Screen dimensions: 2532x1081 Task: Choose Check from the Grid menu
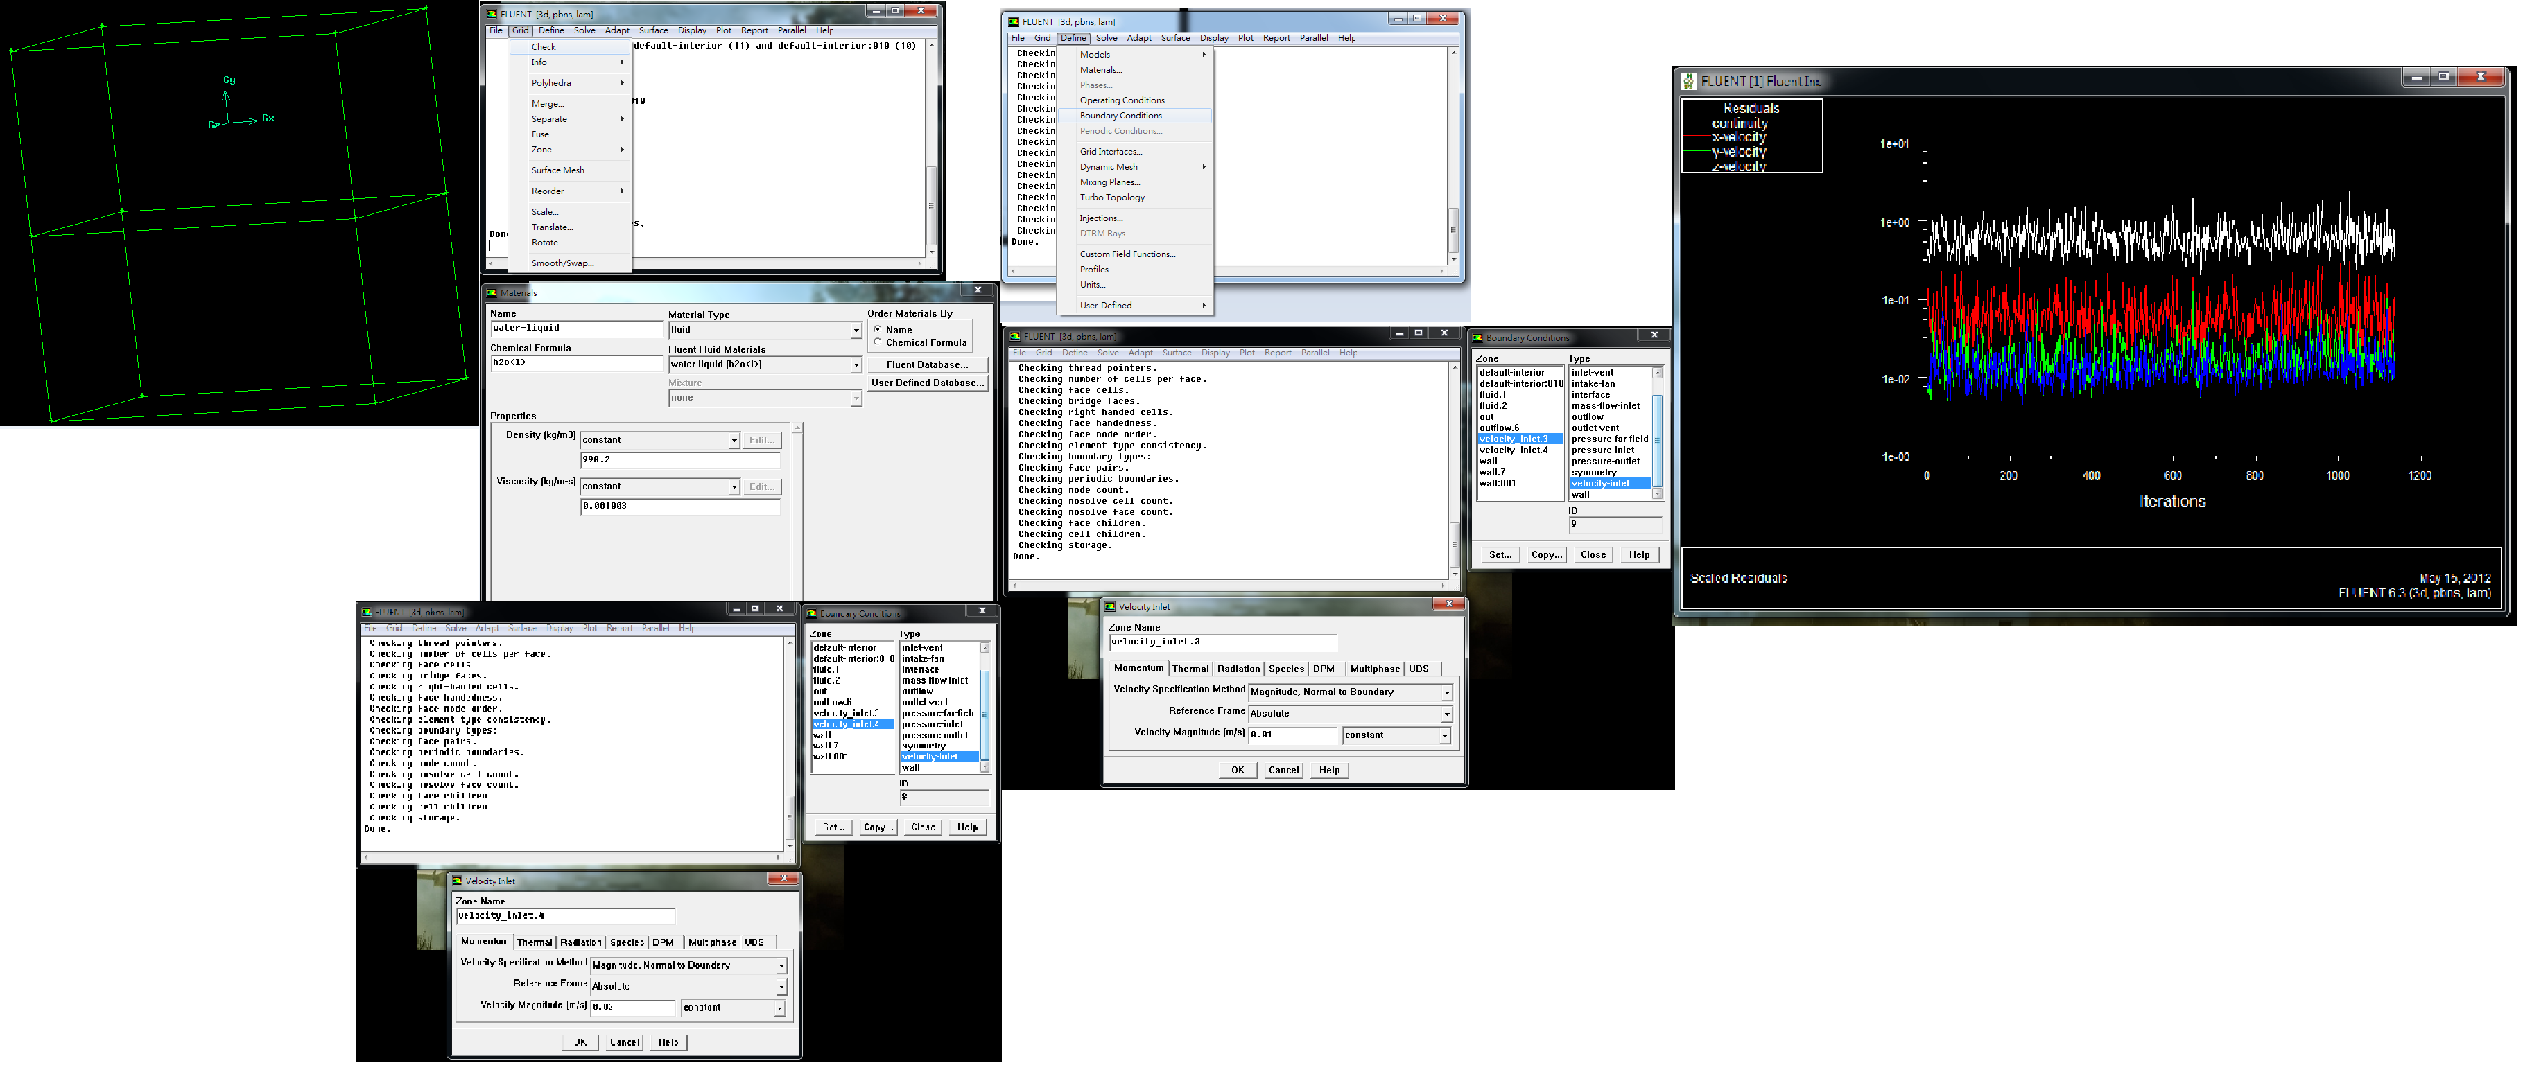tap(544, 46)
